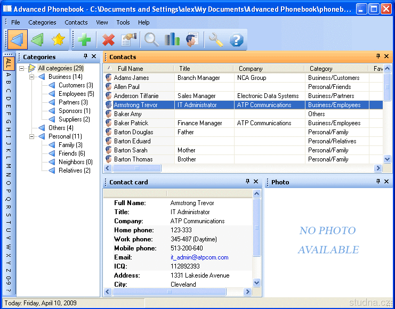Collapse the All categories root node
This screenshot has height=309, width=395.
tap(22, 68)
